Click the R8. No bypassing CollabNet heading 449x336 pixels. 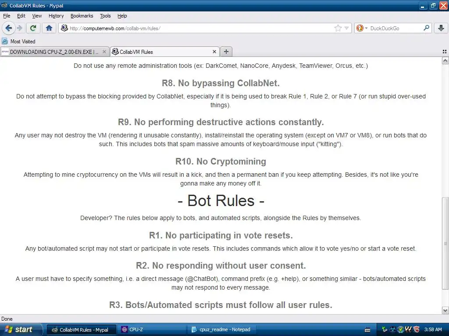pyautogui.click(x=221, y=83)
